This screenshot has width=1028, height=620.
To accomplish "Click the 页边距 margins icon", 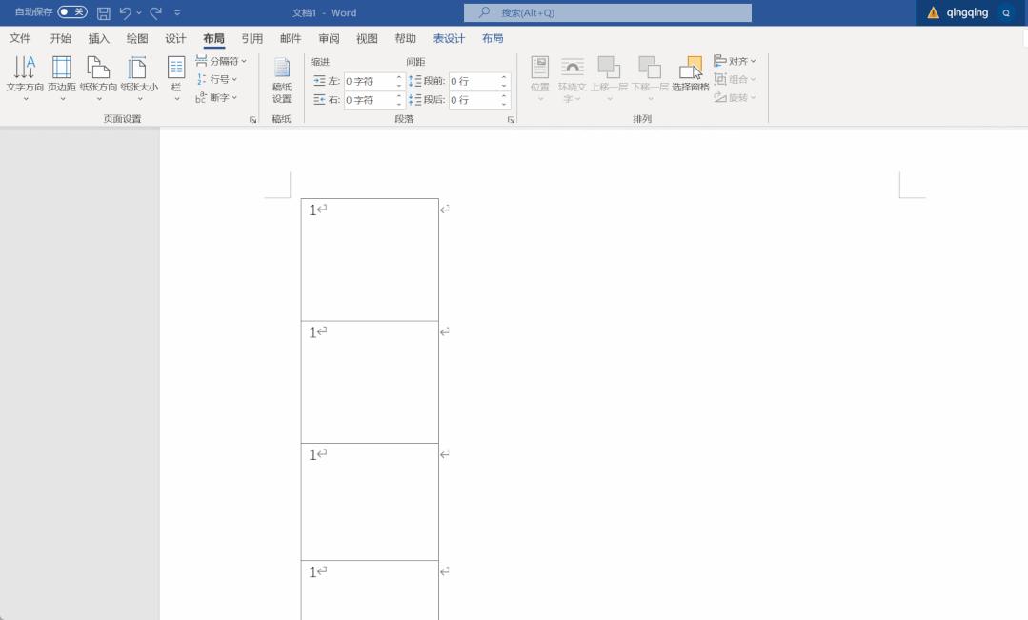I will [x=62, y=76].
